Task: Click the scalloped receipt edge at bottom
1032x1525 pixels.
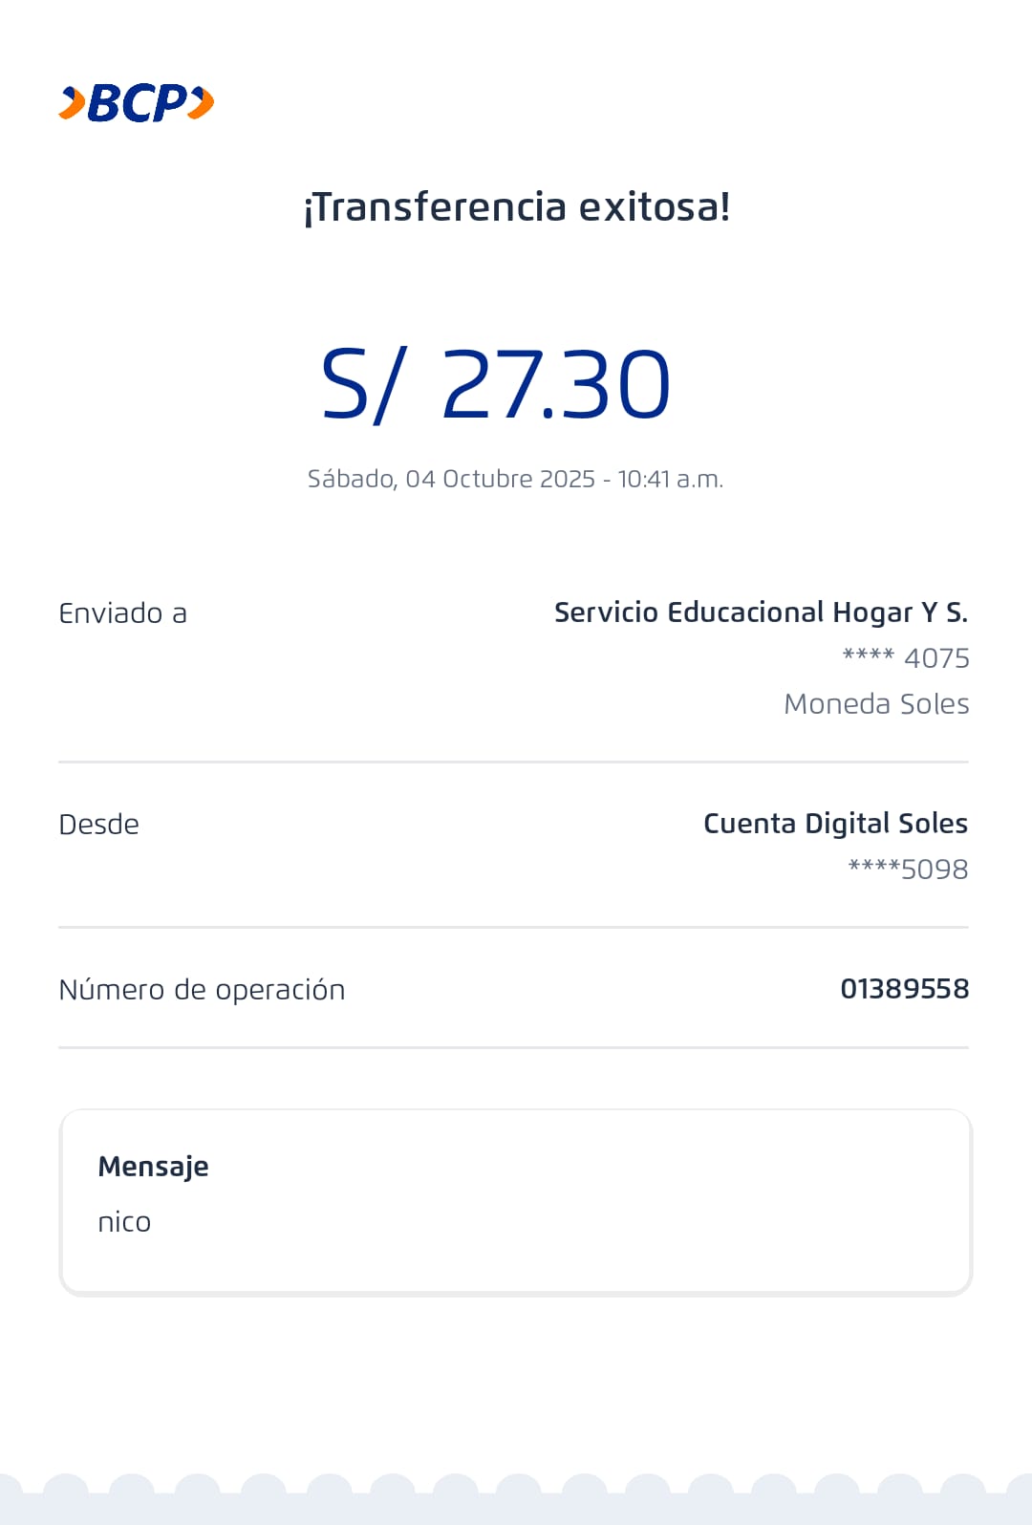Action: (516, 1498)
